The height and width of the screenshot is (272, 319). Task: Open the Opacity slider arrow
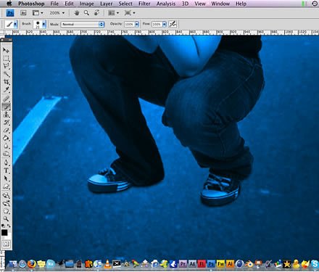coord(137,24)
